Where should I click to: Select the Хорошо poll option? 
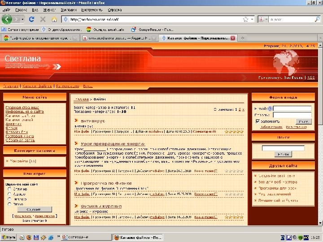click(9, 194)
